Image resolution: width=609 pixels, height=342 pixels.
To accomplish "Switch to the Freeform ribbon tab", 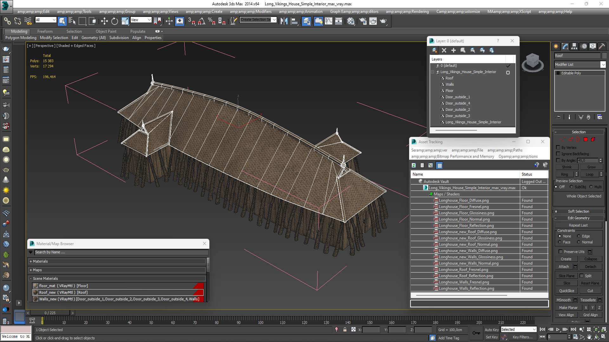I will coord(45,31).
